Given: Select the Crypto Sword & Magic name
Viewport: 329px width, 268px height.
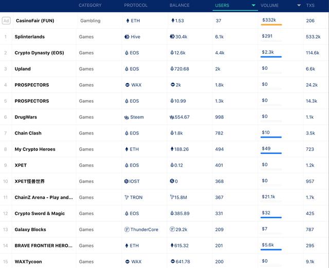Looking at the screenshot, I should tap(40, 214).
